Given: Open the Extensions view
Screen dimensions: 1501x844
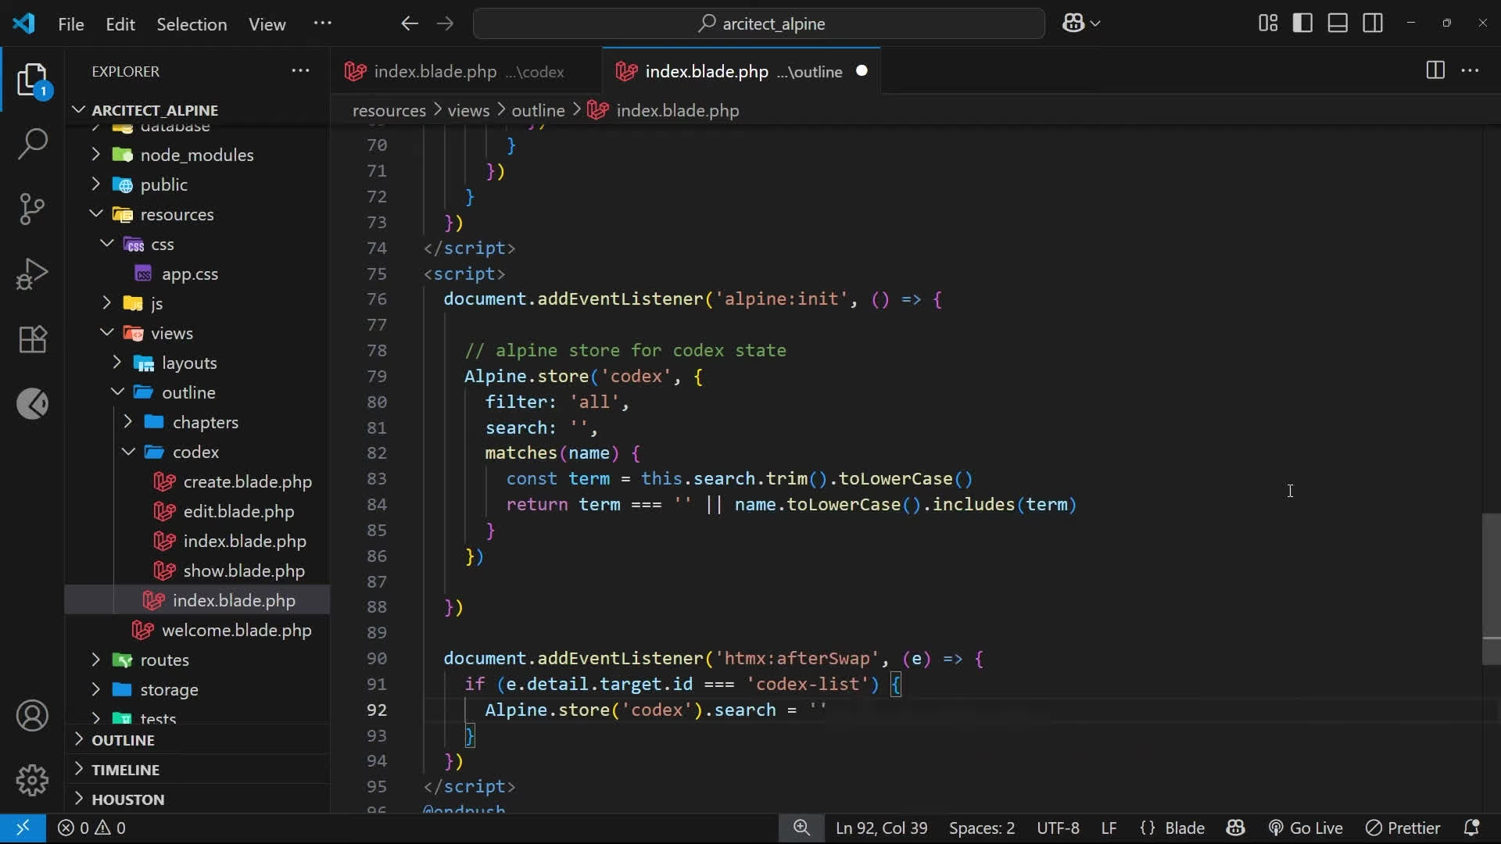Looking at the screenshot, I should 32,339.
